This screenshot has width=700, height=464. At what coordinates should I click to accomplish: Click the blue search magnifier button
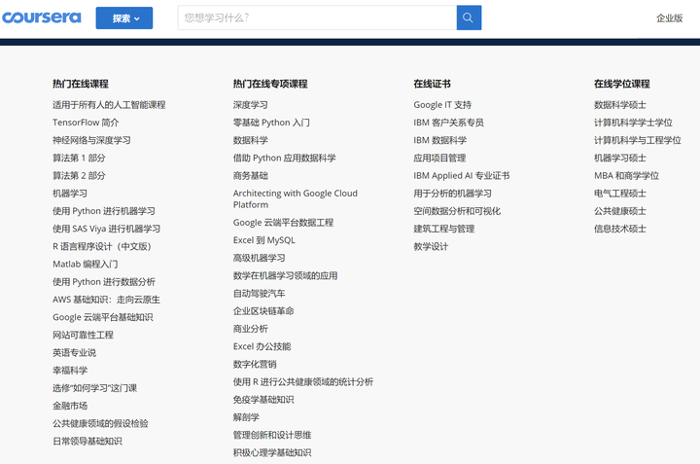point(469,18)
